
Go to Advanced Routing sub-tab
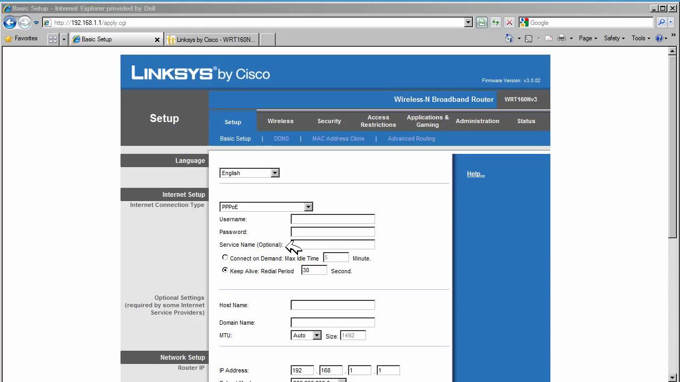pyautogui.click(x=411, y=138)
